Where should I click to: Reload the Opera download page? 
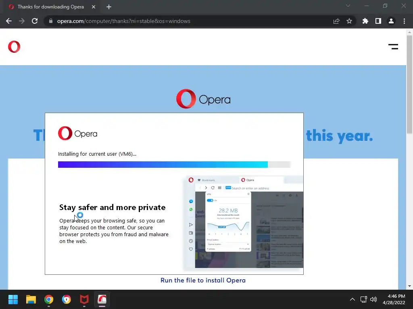click(x=35, y=21)
